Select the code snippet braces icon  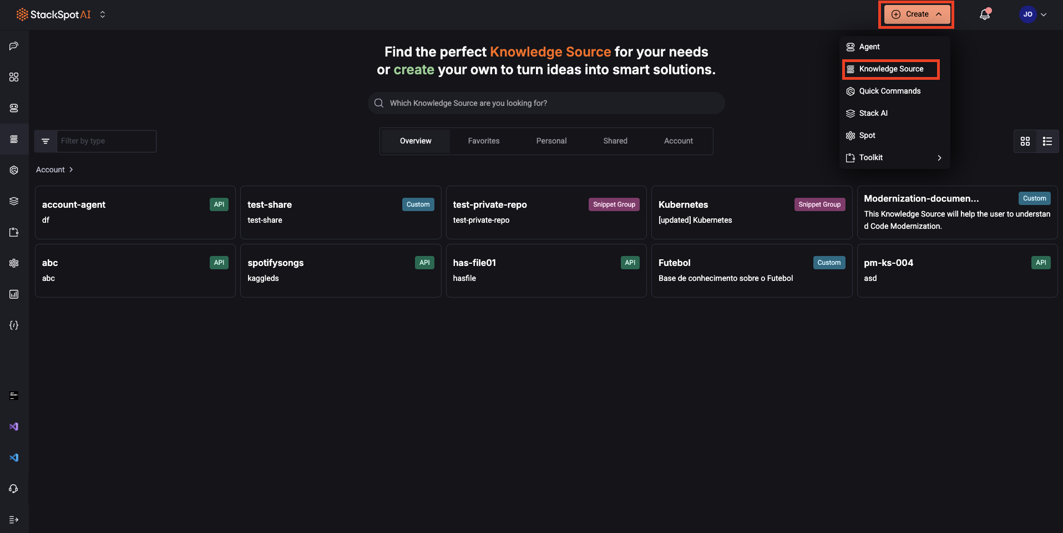pos(14,325)
